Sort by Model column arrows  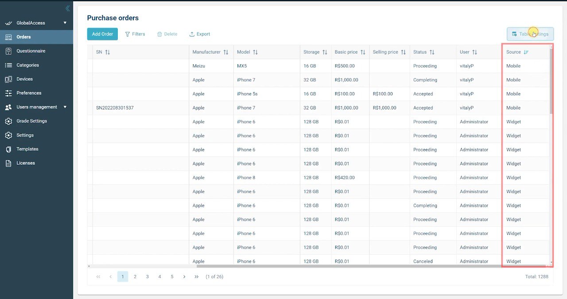[x=255, y=52]
